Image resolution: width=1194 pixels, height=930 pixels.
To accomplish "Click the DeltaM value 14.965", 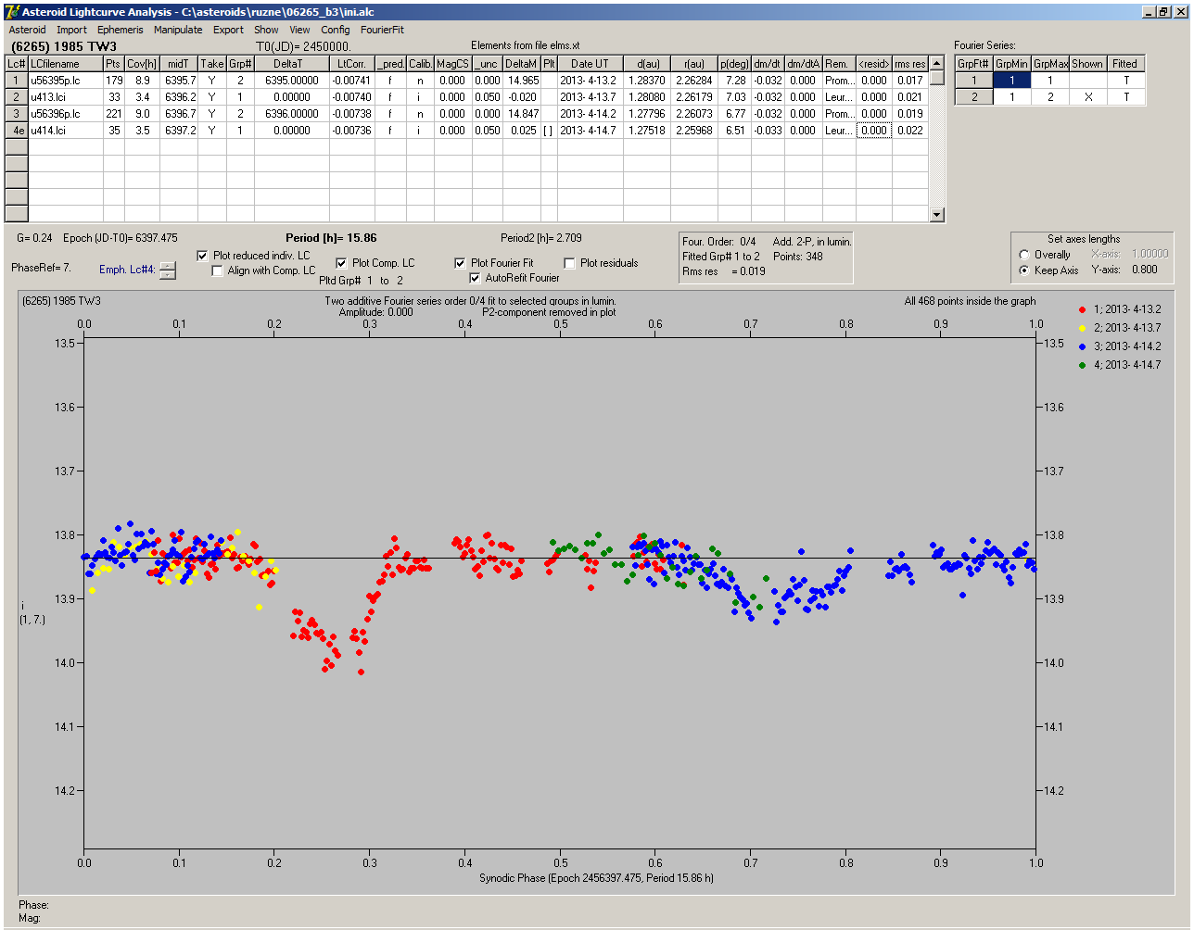I will [x=523, y=81].
